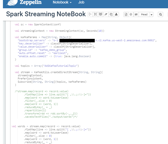The image size is (168, 144).
Task: Clear all output with the eraser icon
Action: point(106,14)
